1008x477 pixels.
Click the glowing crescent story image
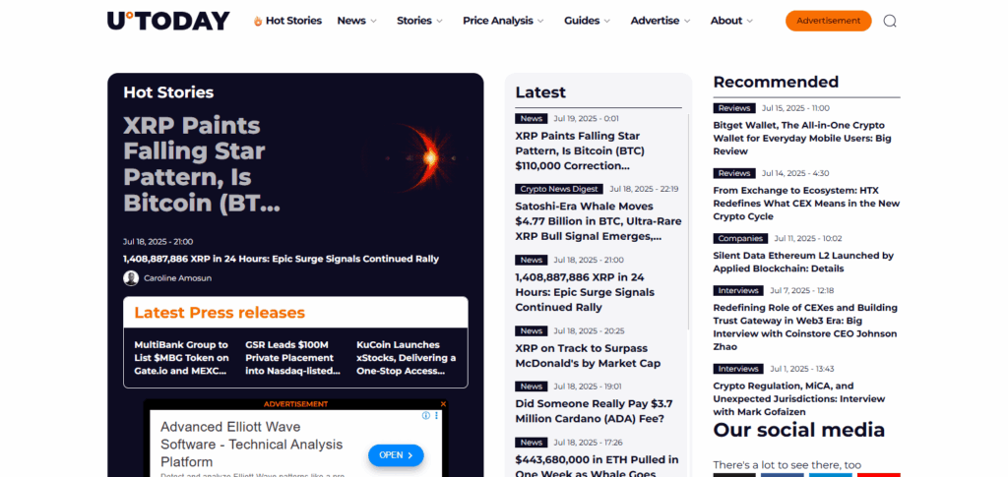click(x=413, y=158)
